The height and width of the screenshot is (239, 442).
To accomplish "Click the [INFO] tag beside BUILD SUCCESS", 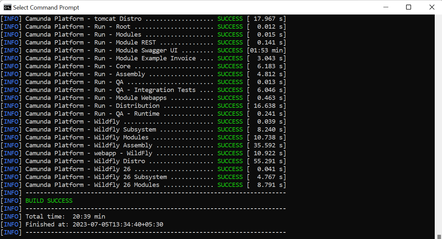I will (x=11, y=201).
